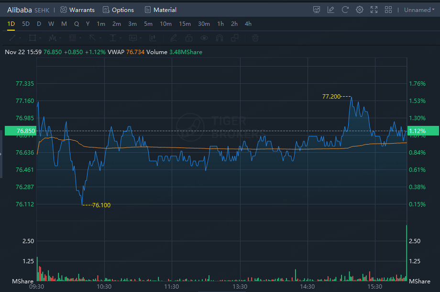This screenshot has height=292, width=440.
Task: Switch to the daily D timeframe
Action: pyautogui.click(x=39, y=24)
